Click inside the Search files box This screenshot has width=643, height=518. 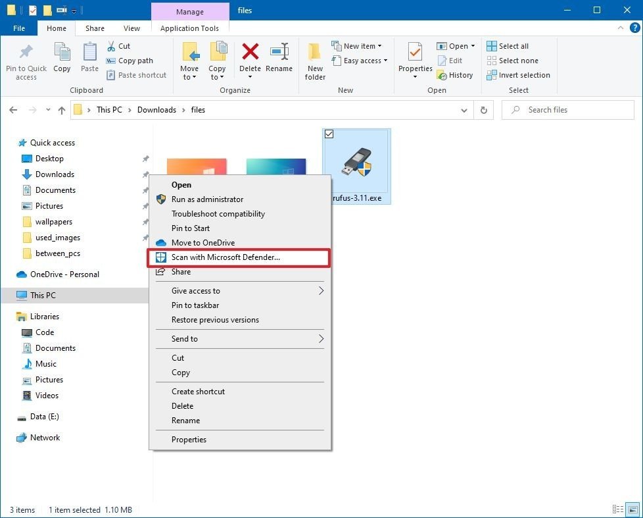tap(568, 110)
